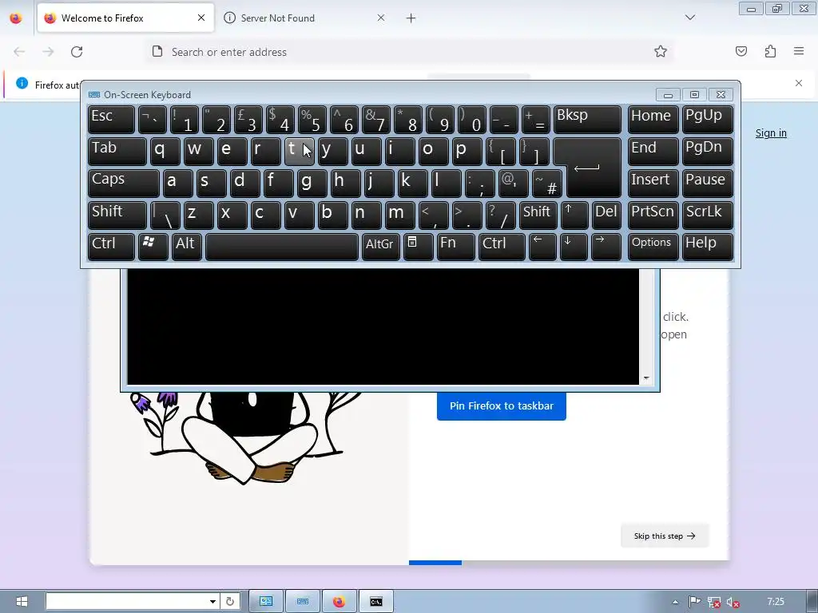Image resolution: width=818 pixels, height=613 pixels.
Task: Toggle the Fn key
Action: coord(455,247)
